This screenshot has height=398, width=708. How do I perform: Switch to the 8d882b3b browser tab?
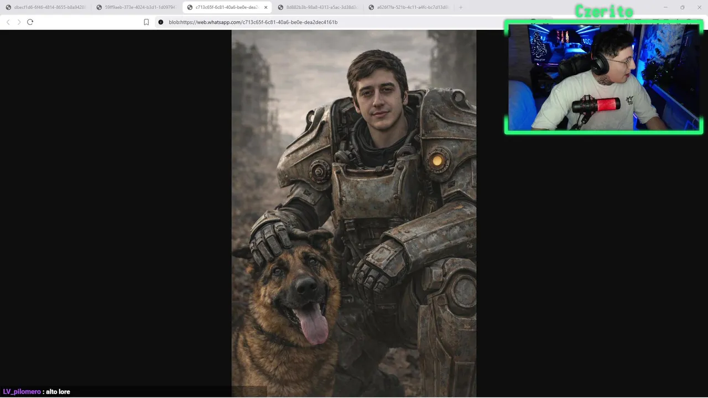point(317,7)
